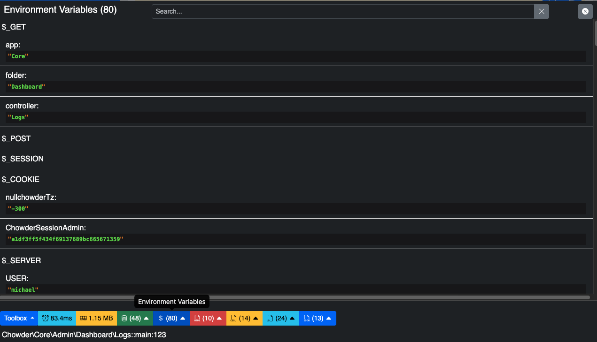The image size is (597, 342).
Task: Clear search with the X button
Action: pyautogui.click(x=542, y=11)
